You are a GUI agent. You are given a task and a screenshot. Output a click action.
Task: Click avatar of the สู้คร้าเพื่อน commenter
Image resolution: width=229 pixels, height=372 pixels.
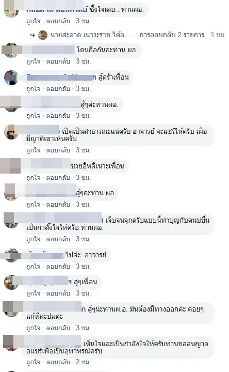[11, 78]
